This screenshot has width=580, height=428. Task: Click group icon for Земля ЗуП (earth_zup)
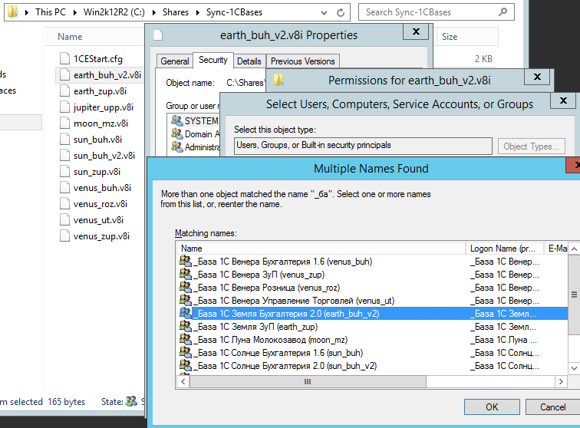point(186,326)
